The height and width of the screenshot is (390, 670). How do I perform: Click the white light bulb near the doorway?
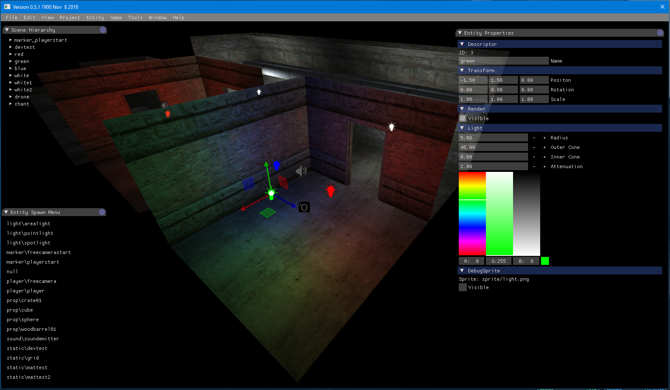(x=391, y=126)
